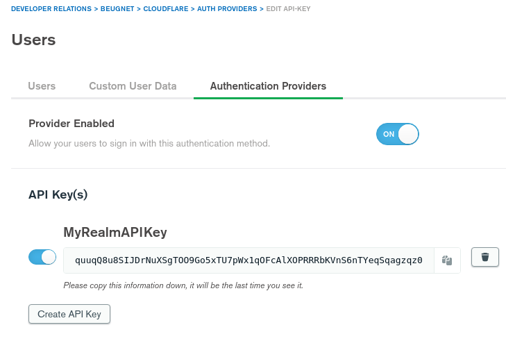Click the 'Allow your users to sign in' description

(149, 143)
